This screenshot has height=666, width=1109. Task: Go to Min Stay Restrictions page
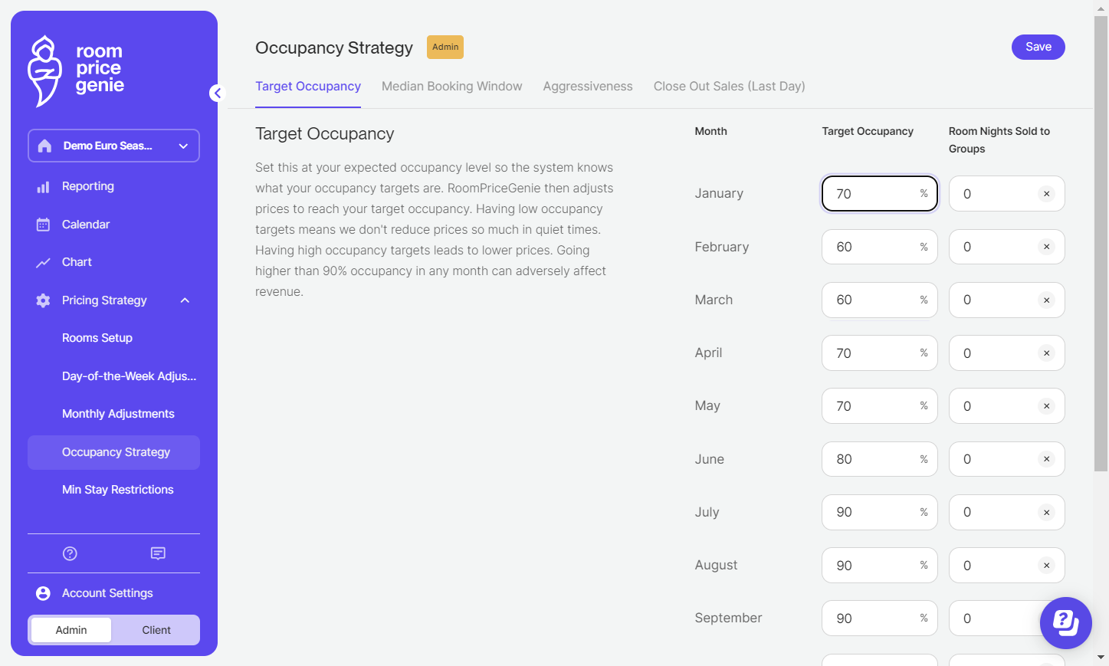point(117,490)
